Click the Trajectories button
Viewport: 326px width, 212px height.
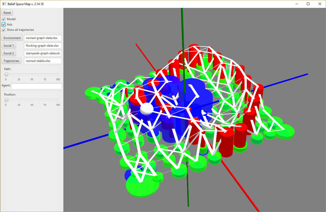[11, 61]
